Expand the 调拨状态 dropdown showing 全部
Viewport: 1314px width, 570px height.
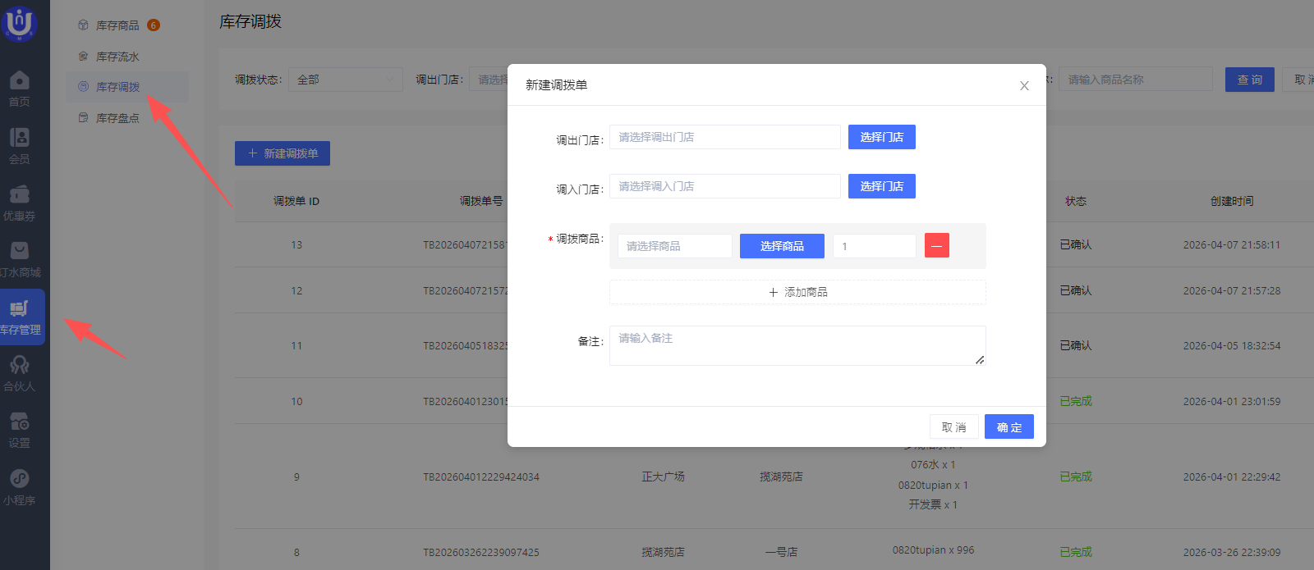[x=345, y=80]
